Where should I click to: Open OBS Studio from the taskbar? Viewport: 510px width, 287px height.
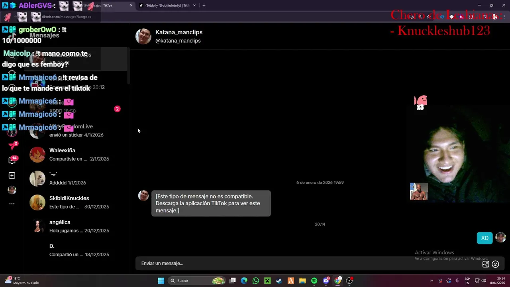(349, 281)
